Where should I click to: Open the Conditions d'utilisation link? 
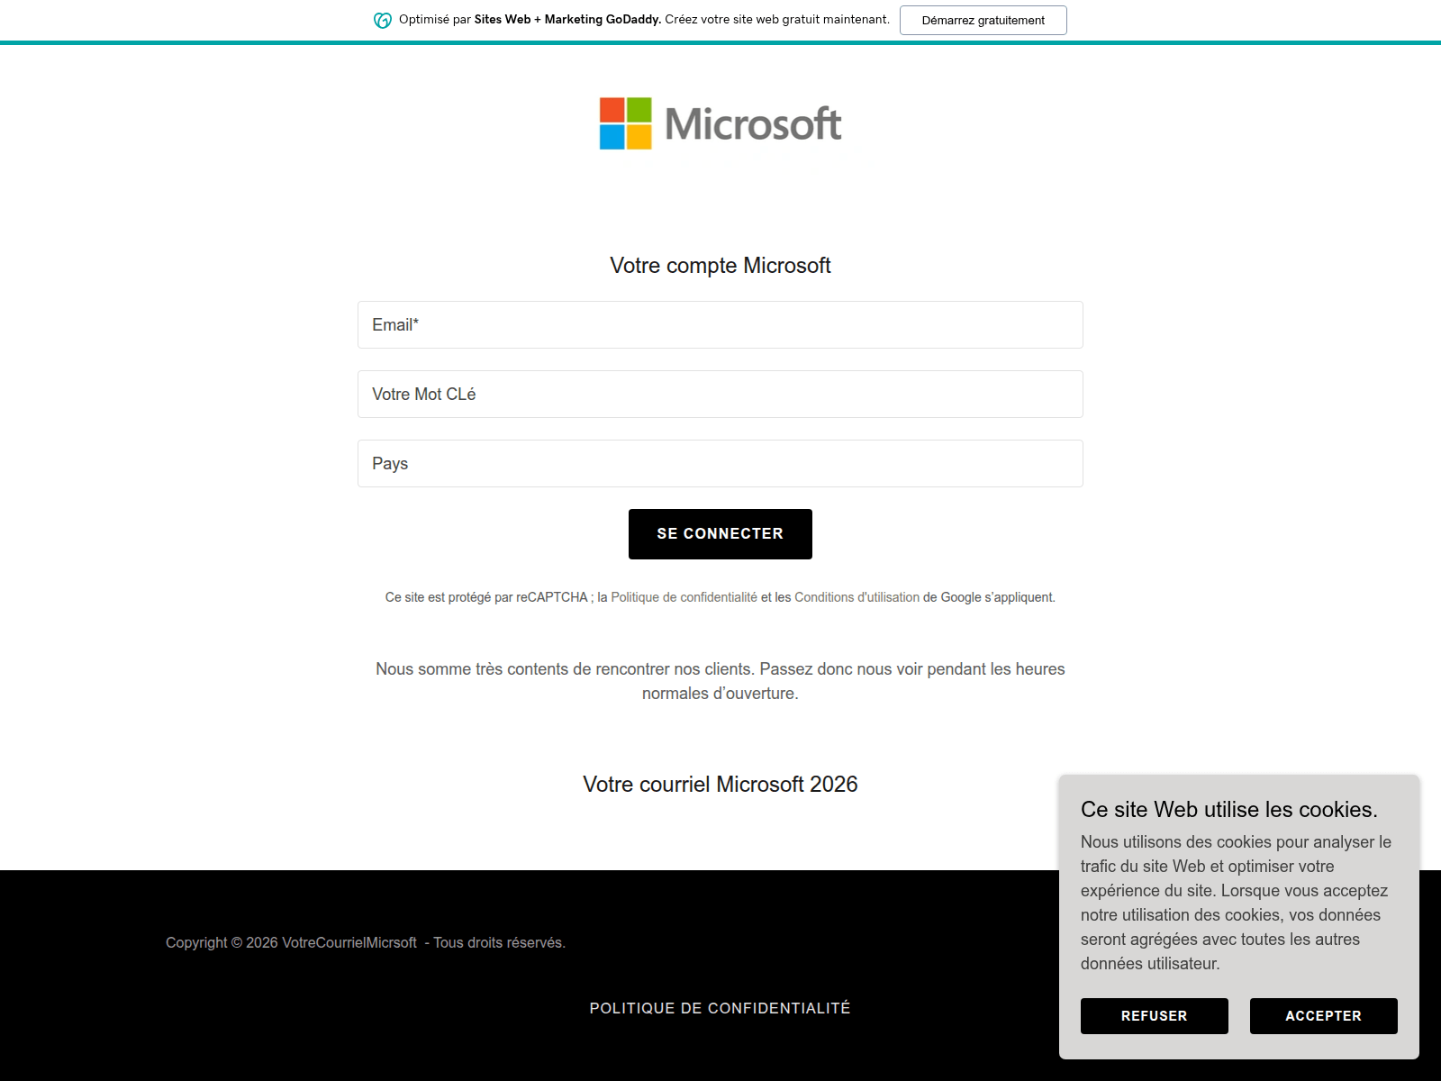(856, 596)
